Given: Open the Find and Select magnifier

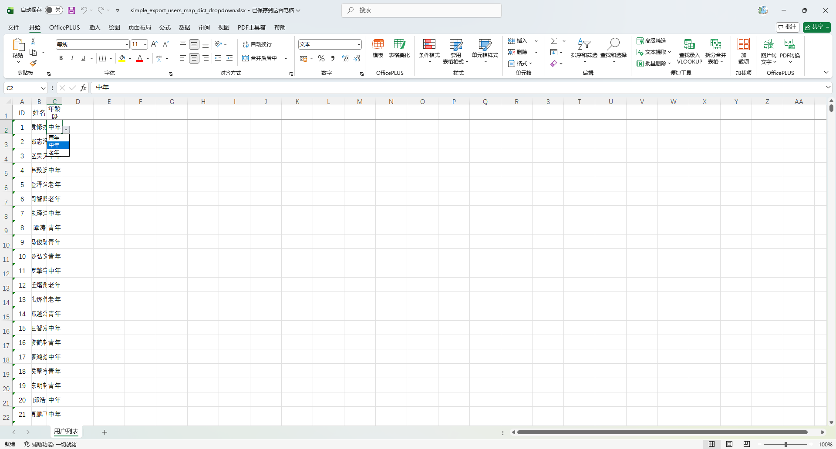Looking at the screenshot, I should (x=614, y=44).
